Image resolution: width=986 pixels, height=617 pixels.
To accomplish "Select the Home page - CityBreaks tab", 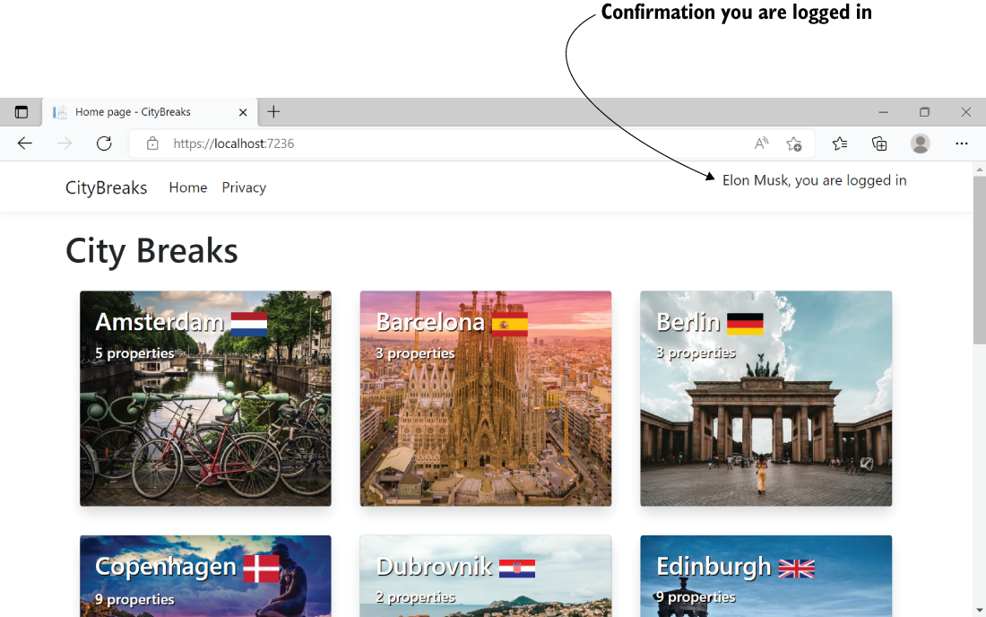I will (150, 112).
